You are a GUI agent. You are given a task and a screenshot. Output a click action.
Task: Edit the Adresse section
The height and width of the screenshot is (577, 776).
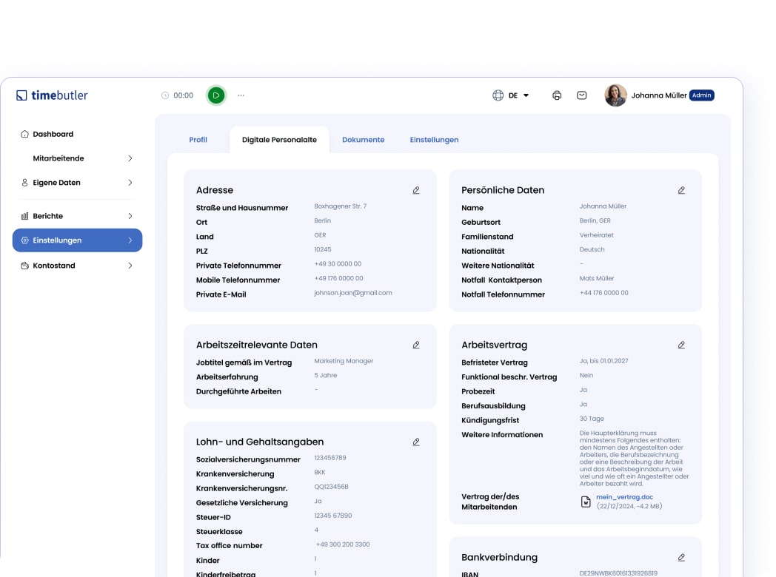click(416, 190)
